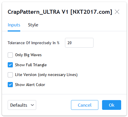Viewport: 128px width, 117px height.
Task: Select the Inputs tab
Action: click(x=14, y=25)
